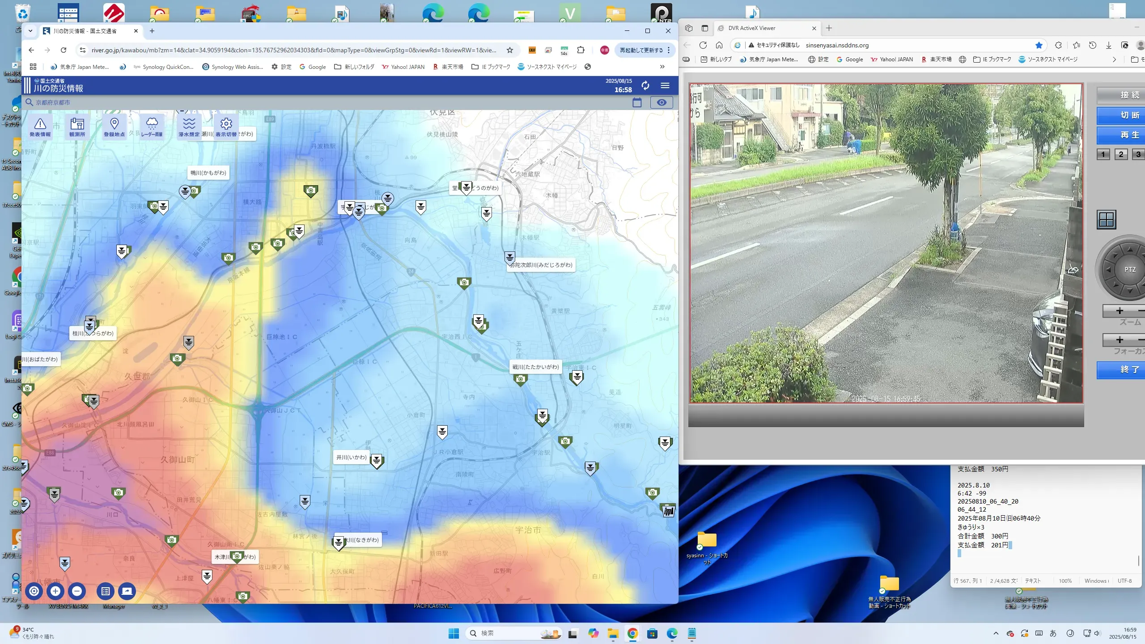1145x644 pixels.
Task: Open 表示切替 display settings gear
Action: coord(226,127)
